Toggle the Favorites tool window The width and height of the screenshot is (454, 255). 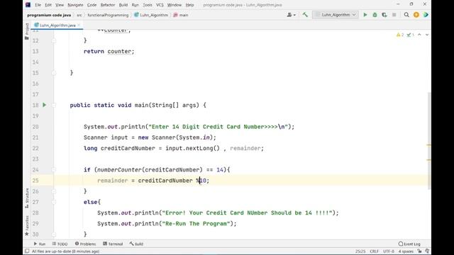coord(27,225)
